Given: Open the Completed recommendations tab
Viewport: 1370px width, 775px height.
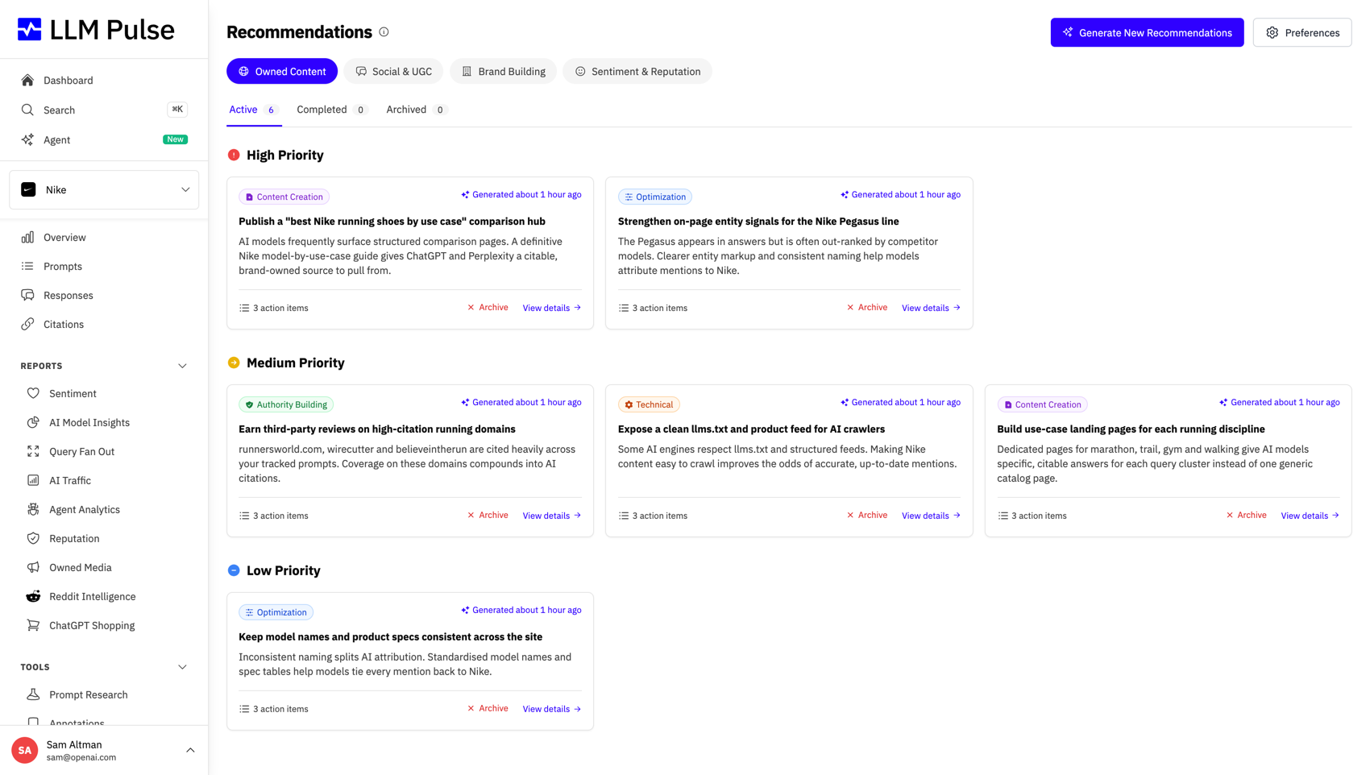Looking at the screenshot, I should click(332, 110).
